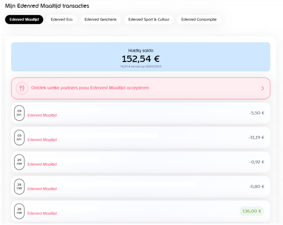Screen dimensions: 283x225
Task: Switch to Edenred Consumptie tab
Action: pyautogui.click(x=199, y=20)
